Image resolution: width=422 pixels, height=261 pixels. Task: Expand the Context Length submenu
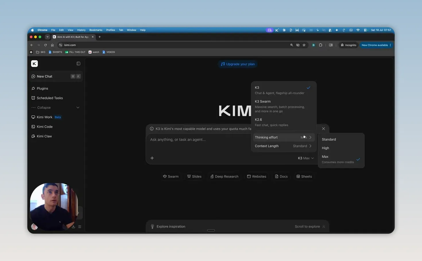click(x=284, y=146)
